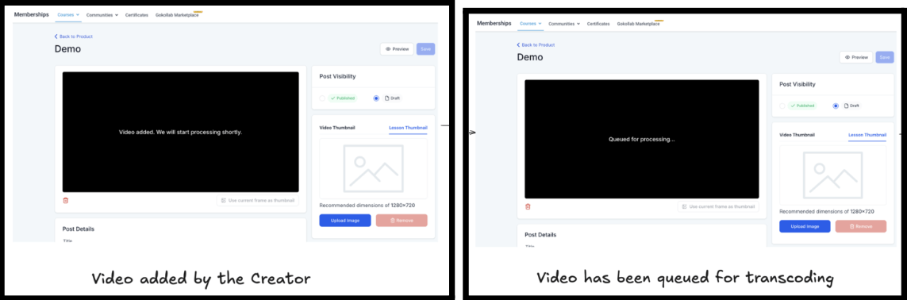Click Save button in left screenshot
The image size is (907, 300).
(426, 49)
